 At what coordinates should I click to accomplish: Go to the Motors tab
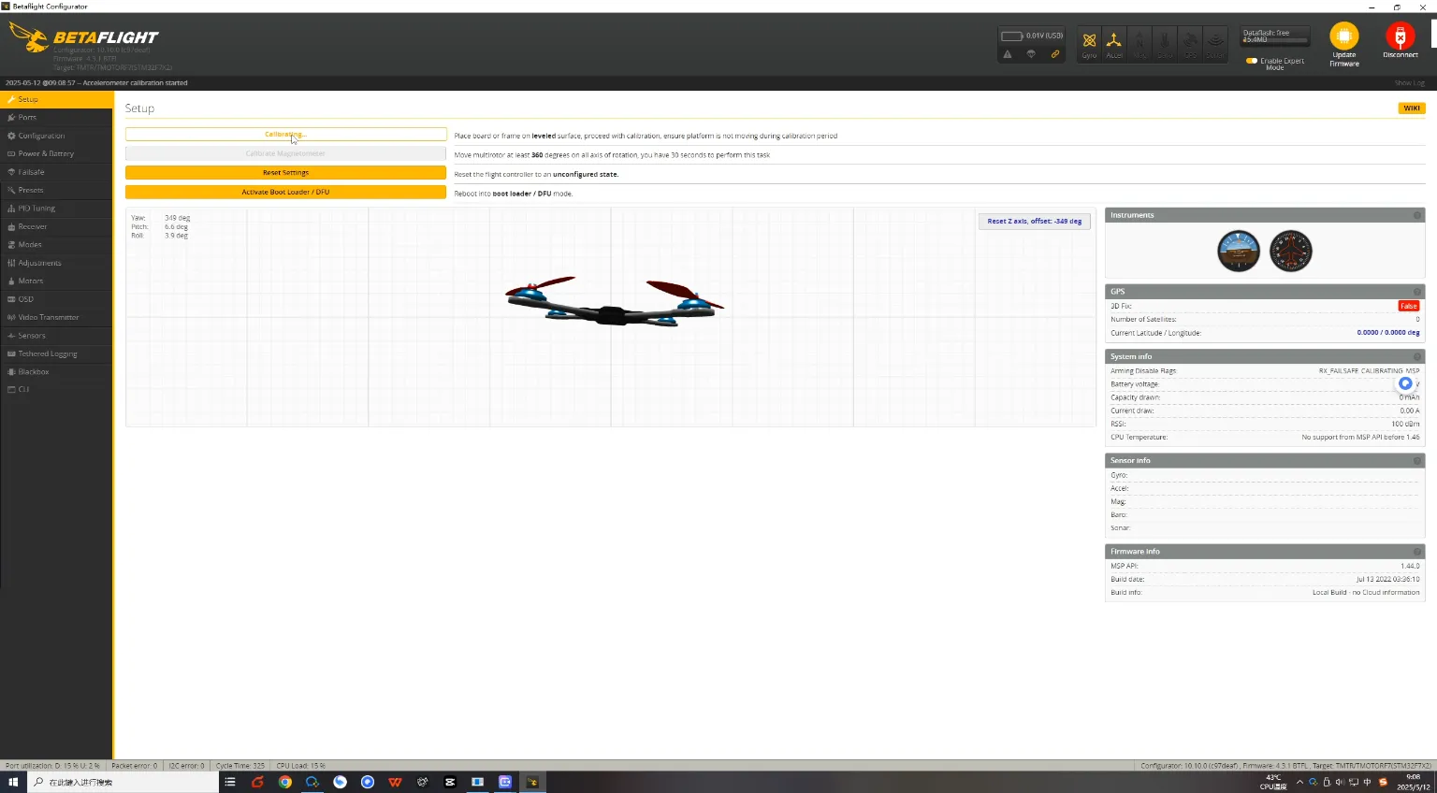click(x=31, y=281)
